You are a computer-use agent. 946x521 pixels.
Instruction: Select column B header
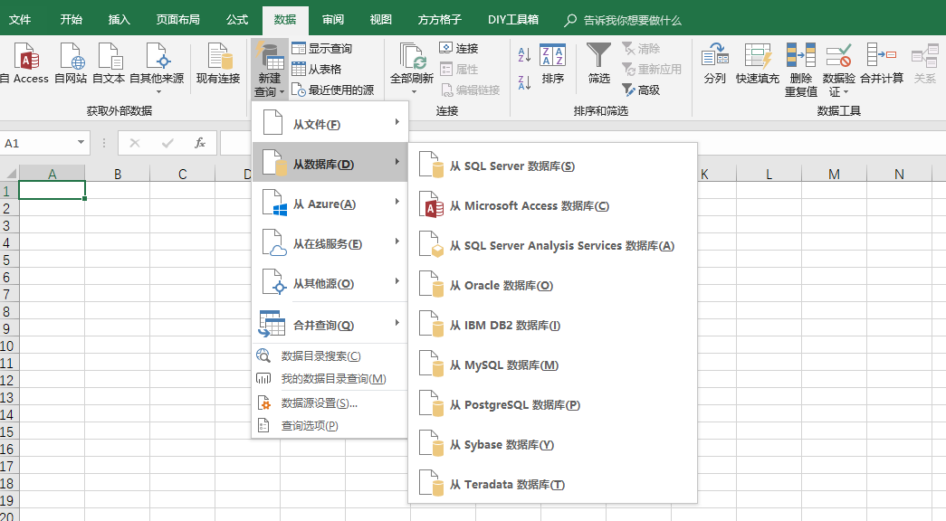coord(117,174)
